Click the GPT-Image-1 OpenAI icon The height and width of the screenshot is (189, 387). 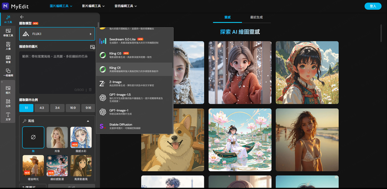103,112
